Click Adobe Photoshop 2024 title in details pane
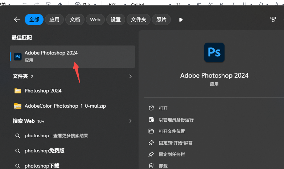Image resolution: width=284 pixels, height=169 pixels. pos(214,75)
